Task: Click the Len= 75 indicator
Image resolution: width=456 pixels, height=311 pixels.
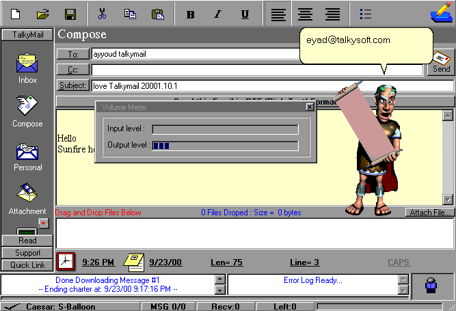Action: (226, 262)
